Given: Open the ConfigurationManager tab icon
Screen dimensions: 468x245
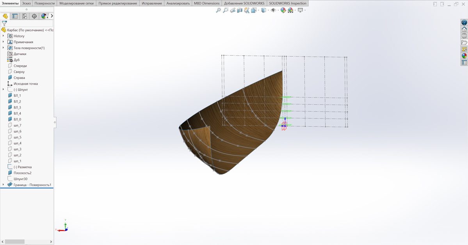Looking at the screenshot, I should (x=25, y=16).
